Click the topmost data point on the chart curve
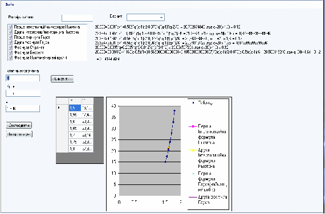 pyautogui.click(x=174, y=111)
